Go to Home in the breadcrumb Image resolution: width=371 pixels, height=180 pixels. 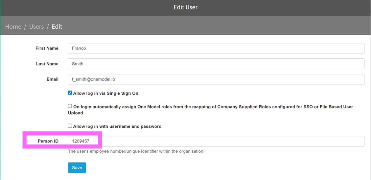(13, 27)
